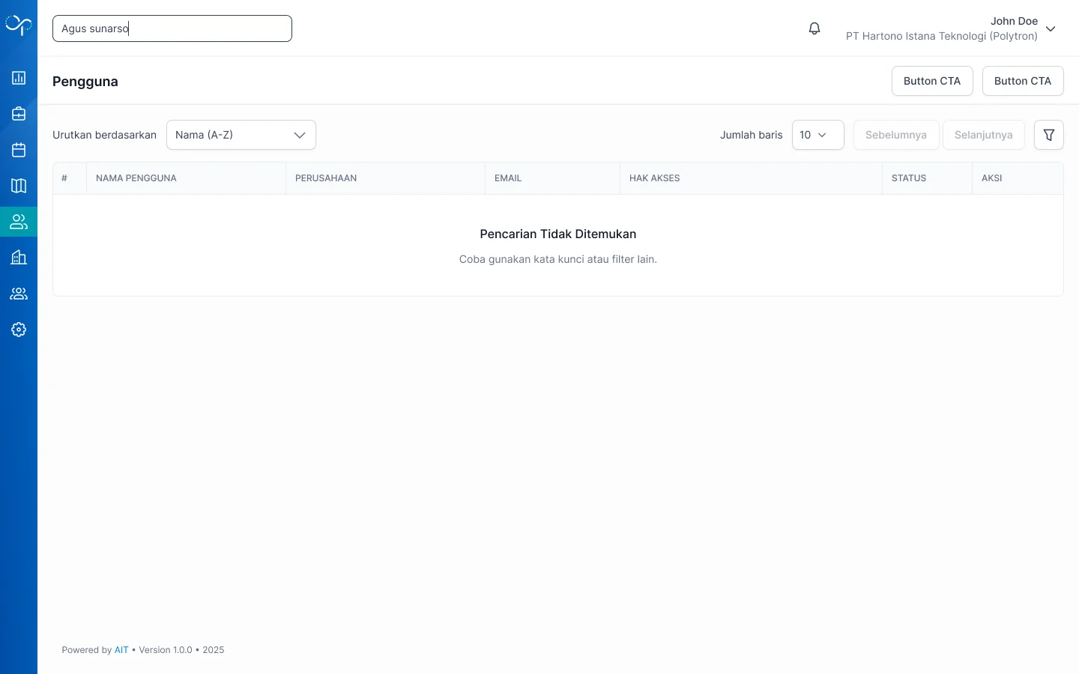Click the John Doe user name
Viewport: 1079px width, 674px height.
tap(1015, 21)
